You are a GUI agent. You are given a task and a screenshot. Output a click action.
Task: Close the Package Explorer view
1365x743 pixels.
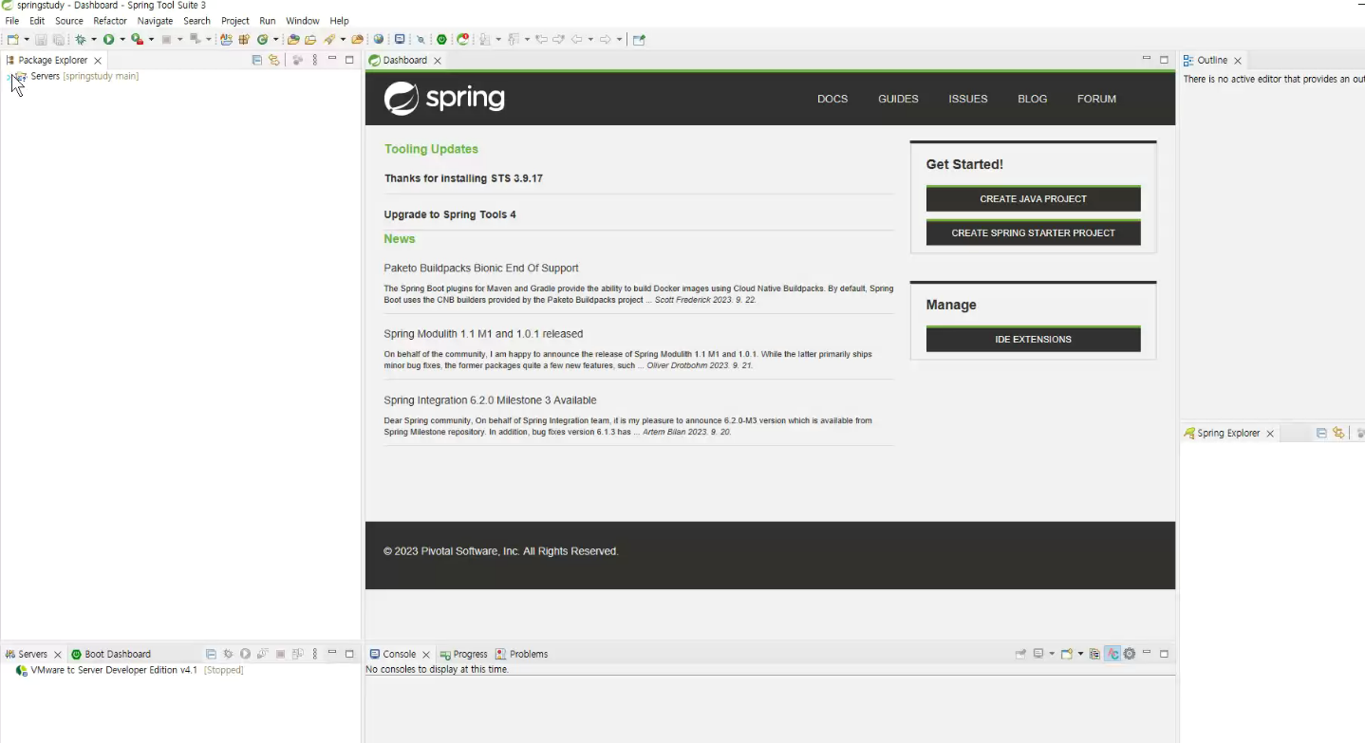pos(98,61)
